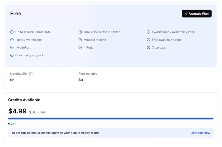The image size is (222, 147).
Task: Click check icon beside 1 workspace / availability zone
Action: click(x=148, y=32)
